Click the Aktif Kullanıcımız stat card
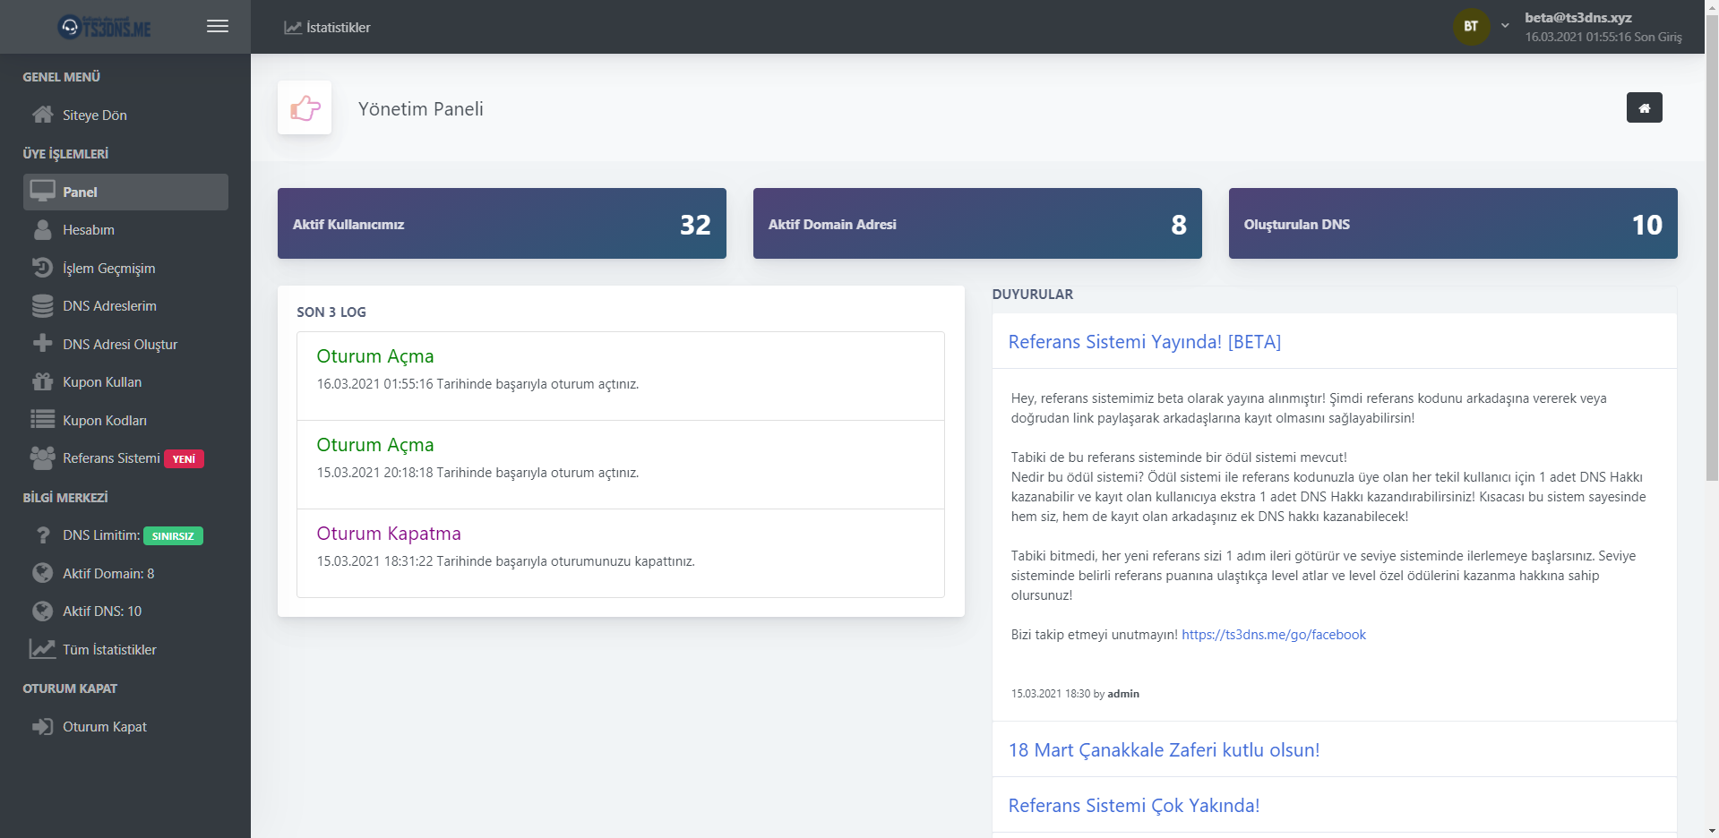1719x838 pixels. pos(502,223)
